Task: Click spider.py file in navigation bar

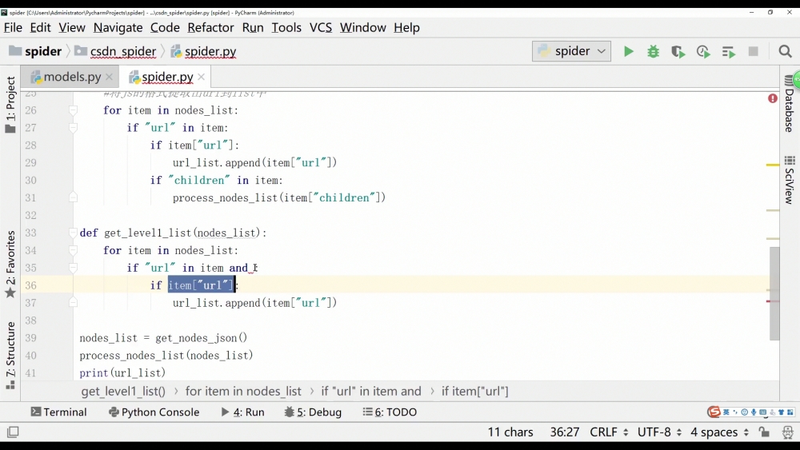Action: pyautogui.click(x=203, y=51)
